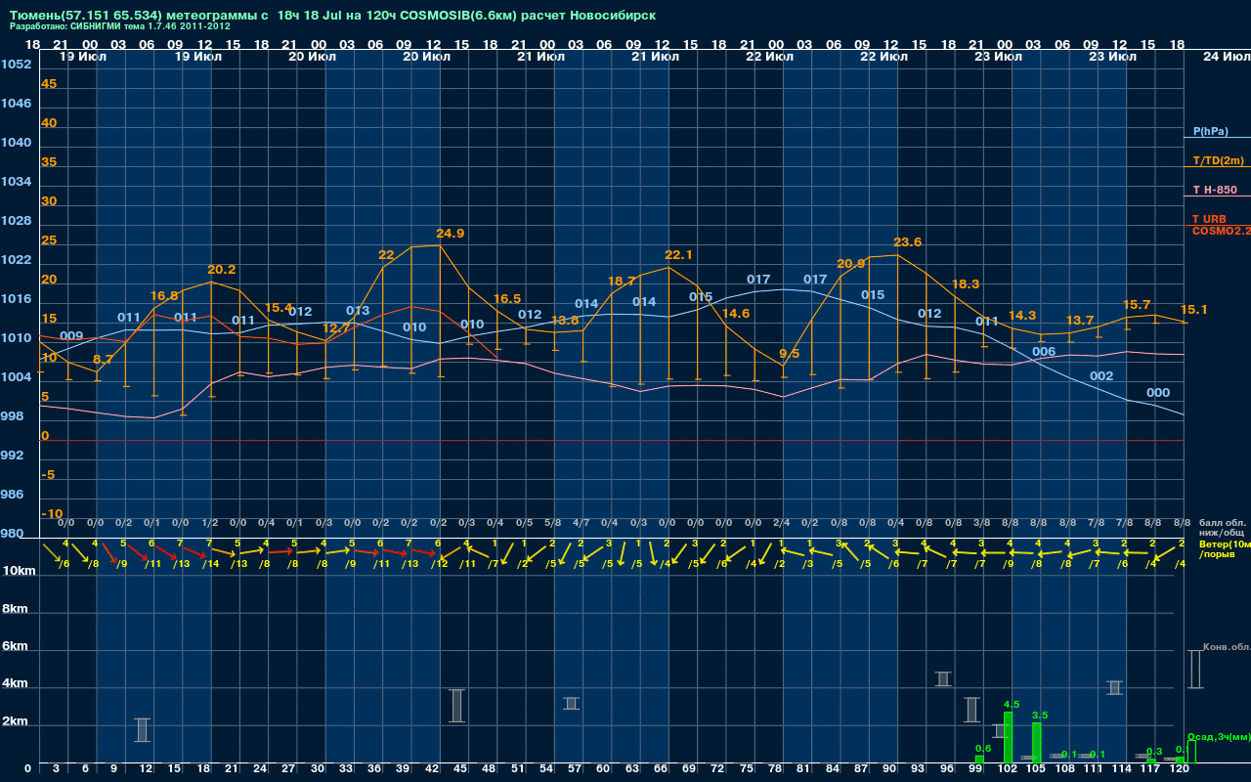1251x782 pixels.
Task: Click forecast hour 120 on bottom axis
Action: pos(1180,769)
